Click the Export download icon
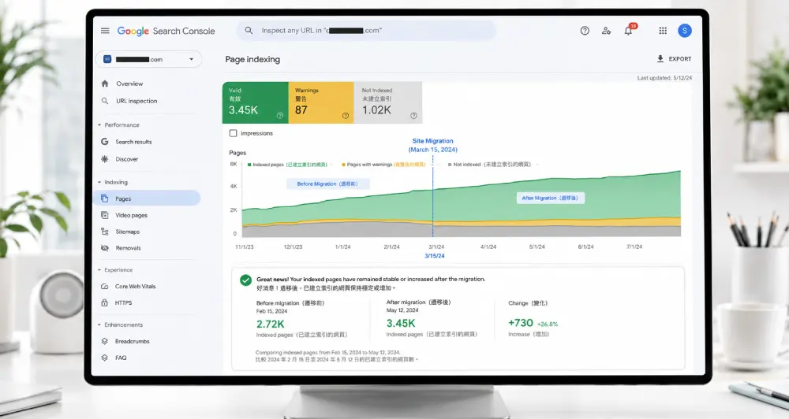Viewport: 789px width, 419px height. (x=660, y=59)
